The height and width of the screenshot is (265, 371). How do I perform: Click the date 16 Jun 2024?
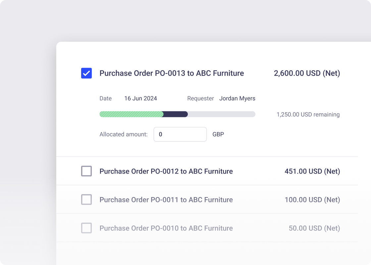(x=140, y=98)
